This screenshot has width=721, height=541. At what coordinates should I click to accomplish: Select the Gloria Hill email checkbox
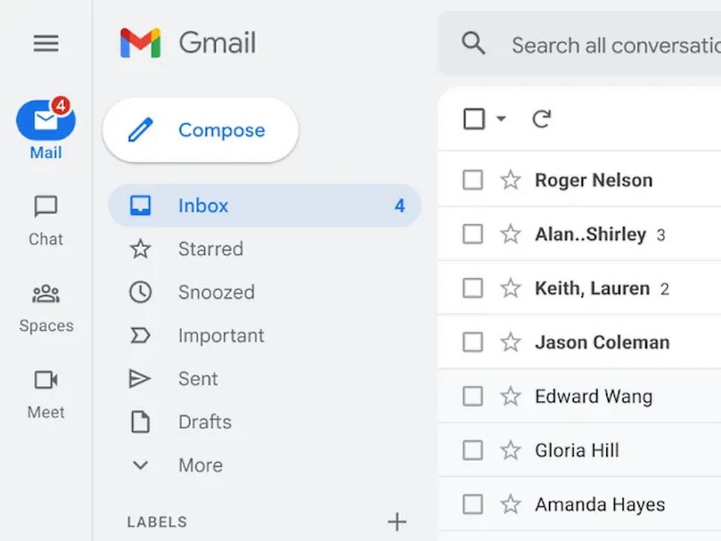[473, 450]
